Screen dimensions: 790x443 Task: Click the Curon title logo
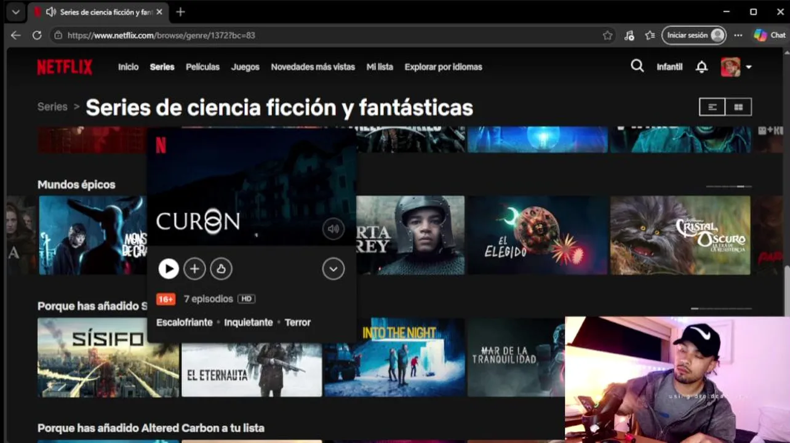click(198, 221)
